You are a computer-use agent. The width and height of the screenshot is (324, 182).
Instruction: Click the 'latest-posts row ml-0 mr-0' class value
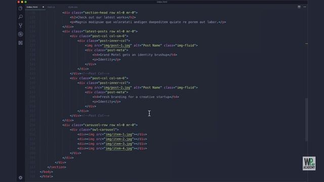109,31
